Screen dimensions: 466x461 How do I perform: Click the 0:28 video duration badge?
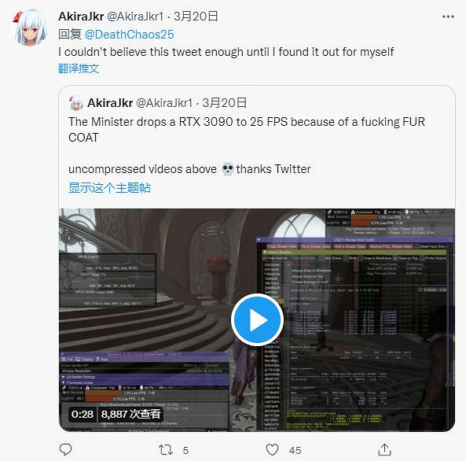pos(83,414)
